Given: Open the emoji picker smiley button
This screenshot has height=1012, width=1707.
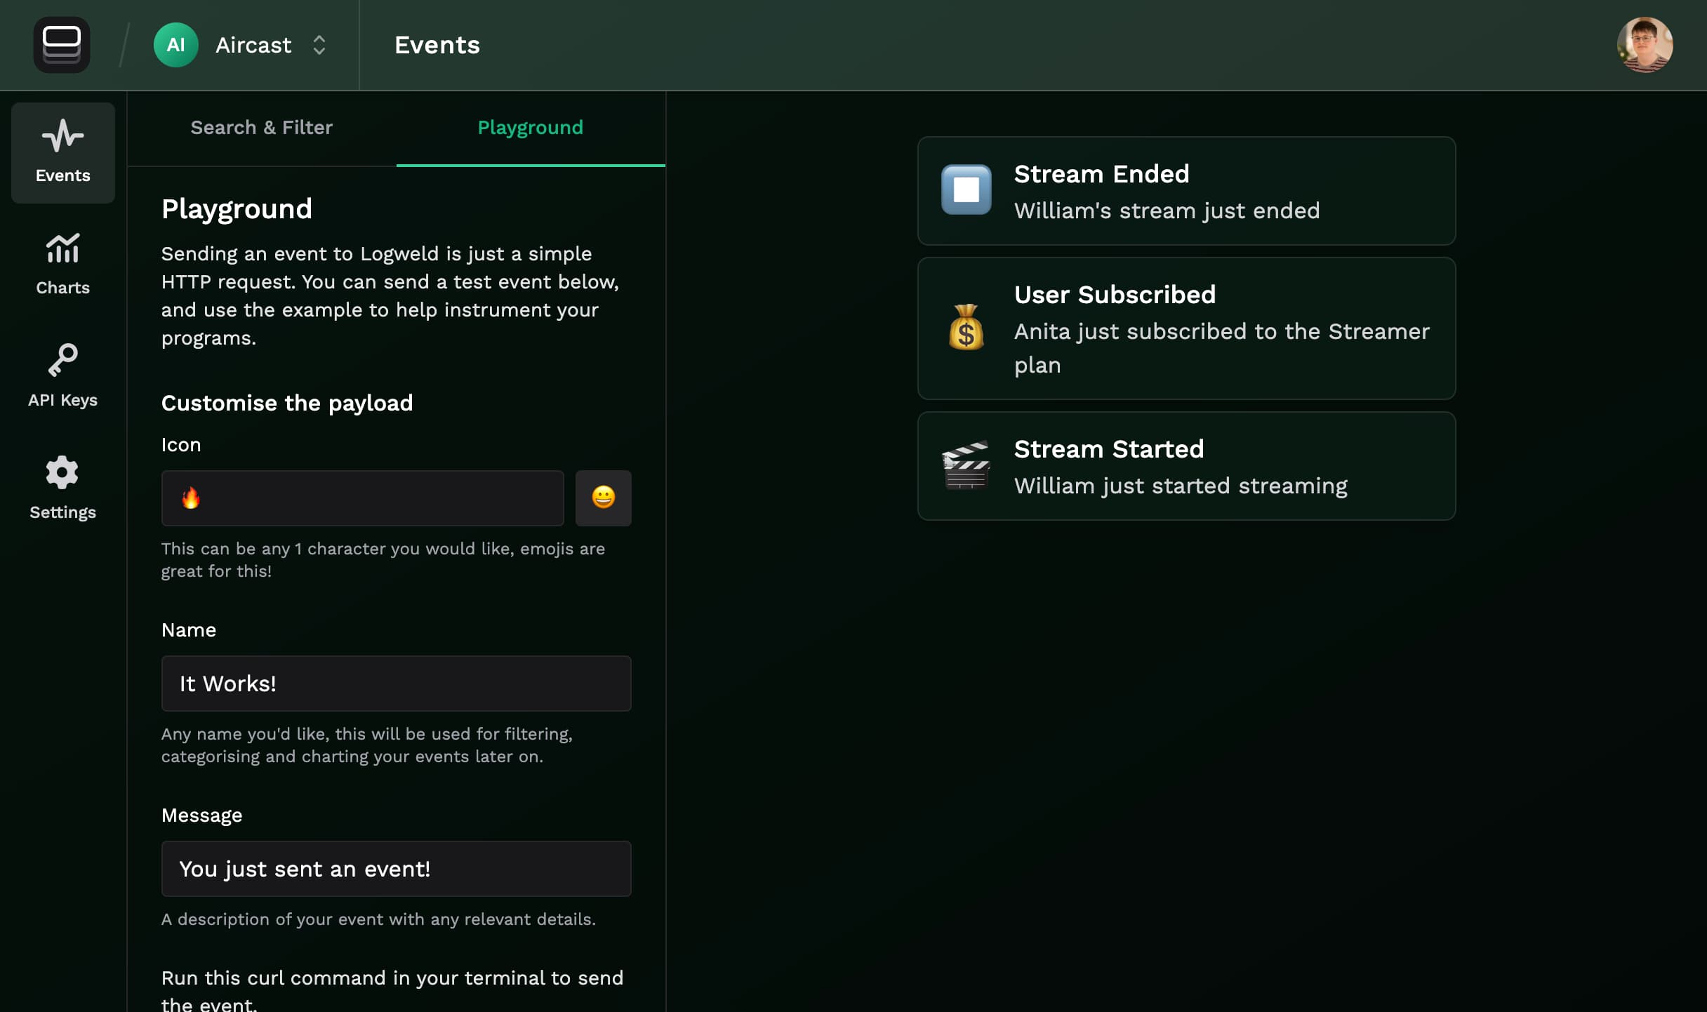Looking at the screenshot, I should pos(603,498).
